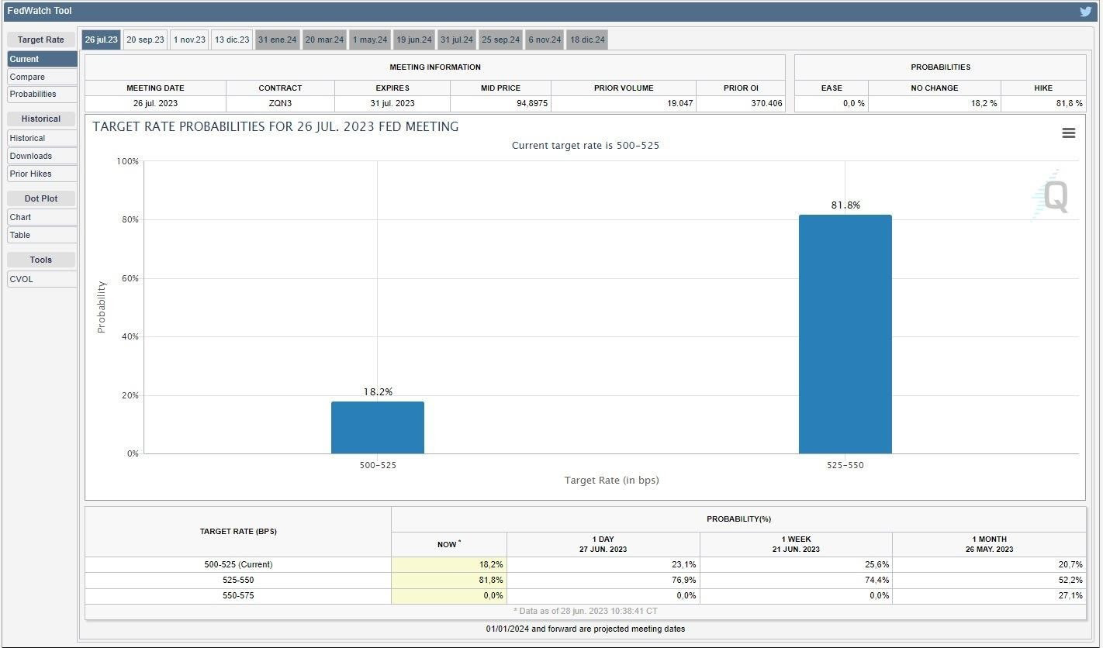Image resolution: width=1103 pixels, height=648 pixels.
Task: Click the 81.8% label above bar
Action: pyautogui.click(x=845, y=205)
